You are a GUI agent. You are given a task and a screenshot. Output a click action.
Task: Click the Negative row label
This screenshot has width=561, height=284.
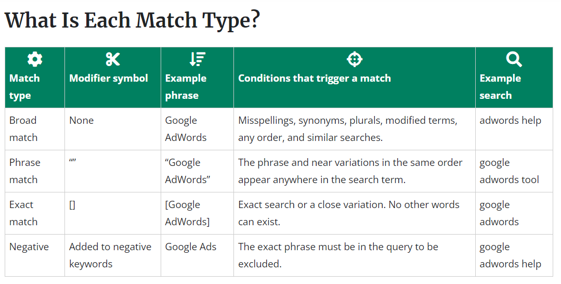pyautogui.click(x=29, y=247)
